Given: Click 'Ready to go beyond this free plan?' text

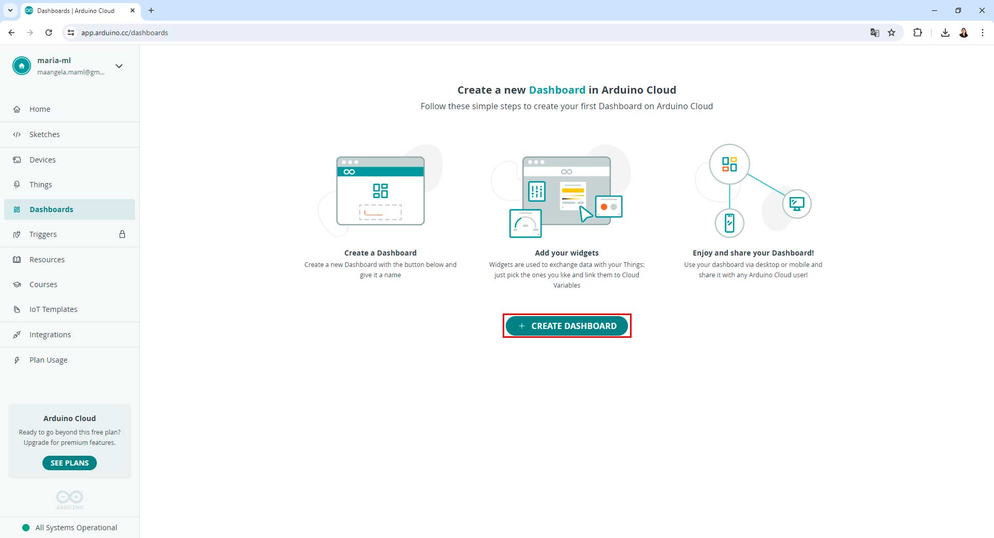Looking at the screenshot, I should pyautogui.click(x=70, y=432).
